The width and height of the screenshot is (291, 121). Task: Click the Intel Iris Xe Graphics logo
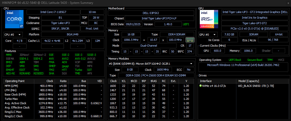tap(209, 19)
